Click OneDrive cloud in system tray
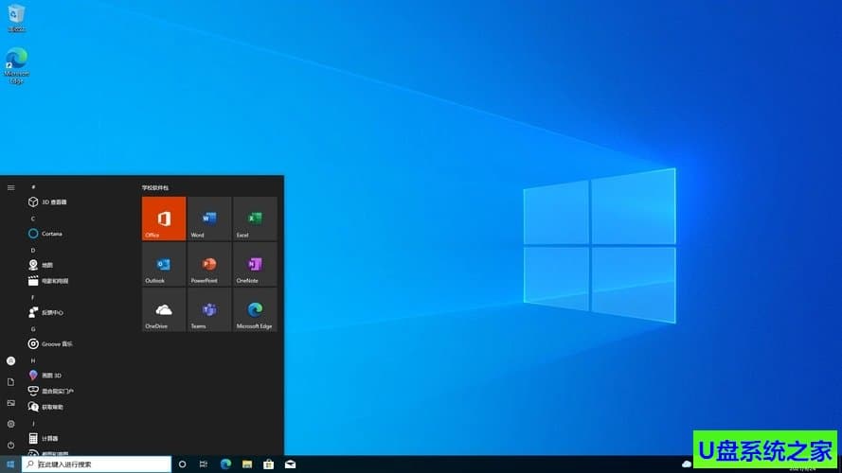842x473 pixels. (x=687, y=464)
